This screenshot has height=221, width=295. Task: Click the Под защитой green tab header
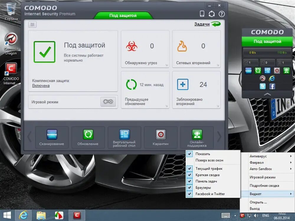123,15
